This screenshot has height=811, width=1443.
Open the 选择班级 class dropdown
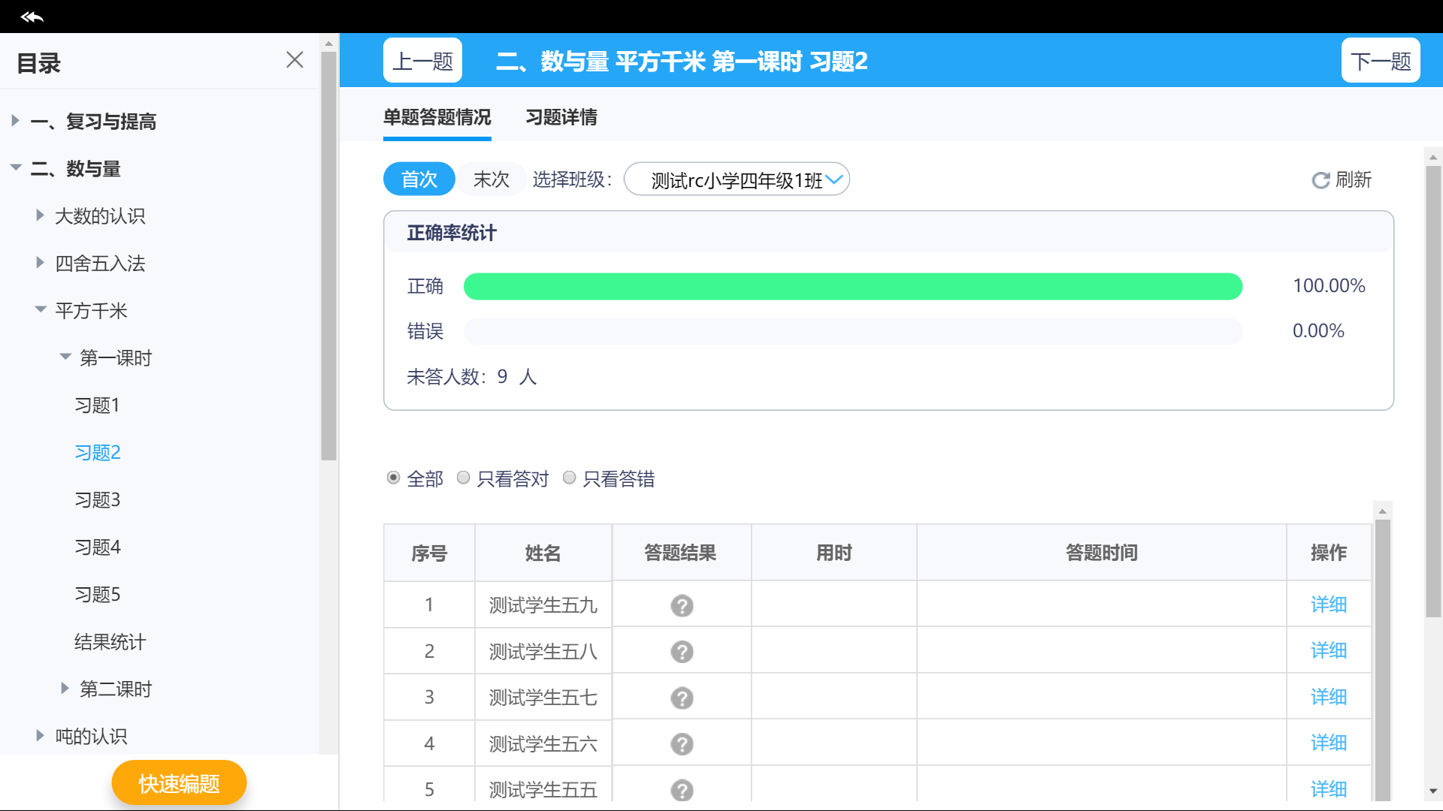pos(737,179)
